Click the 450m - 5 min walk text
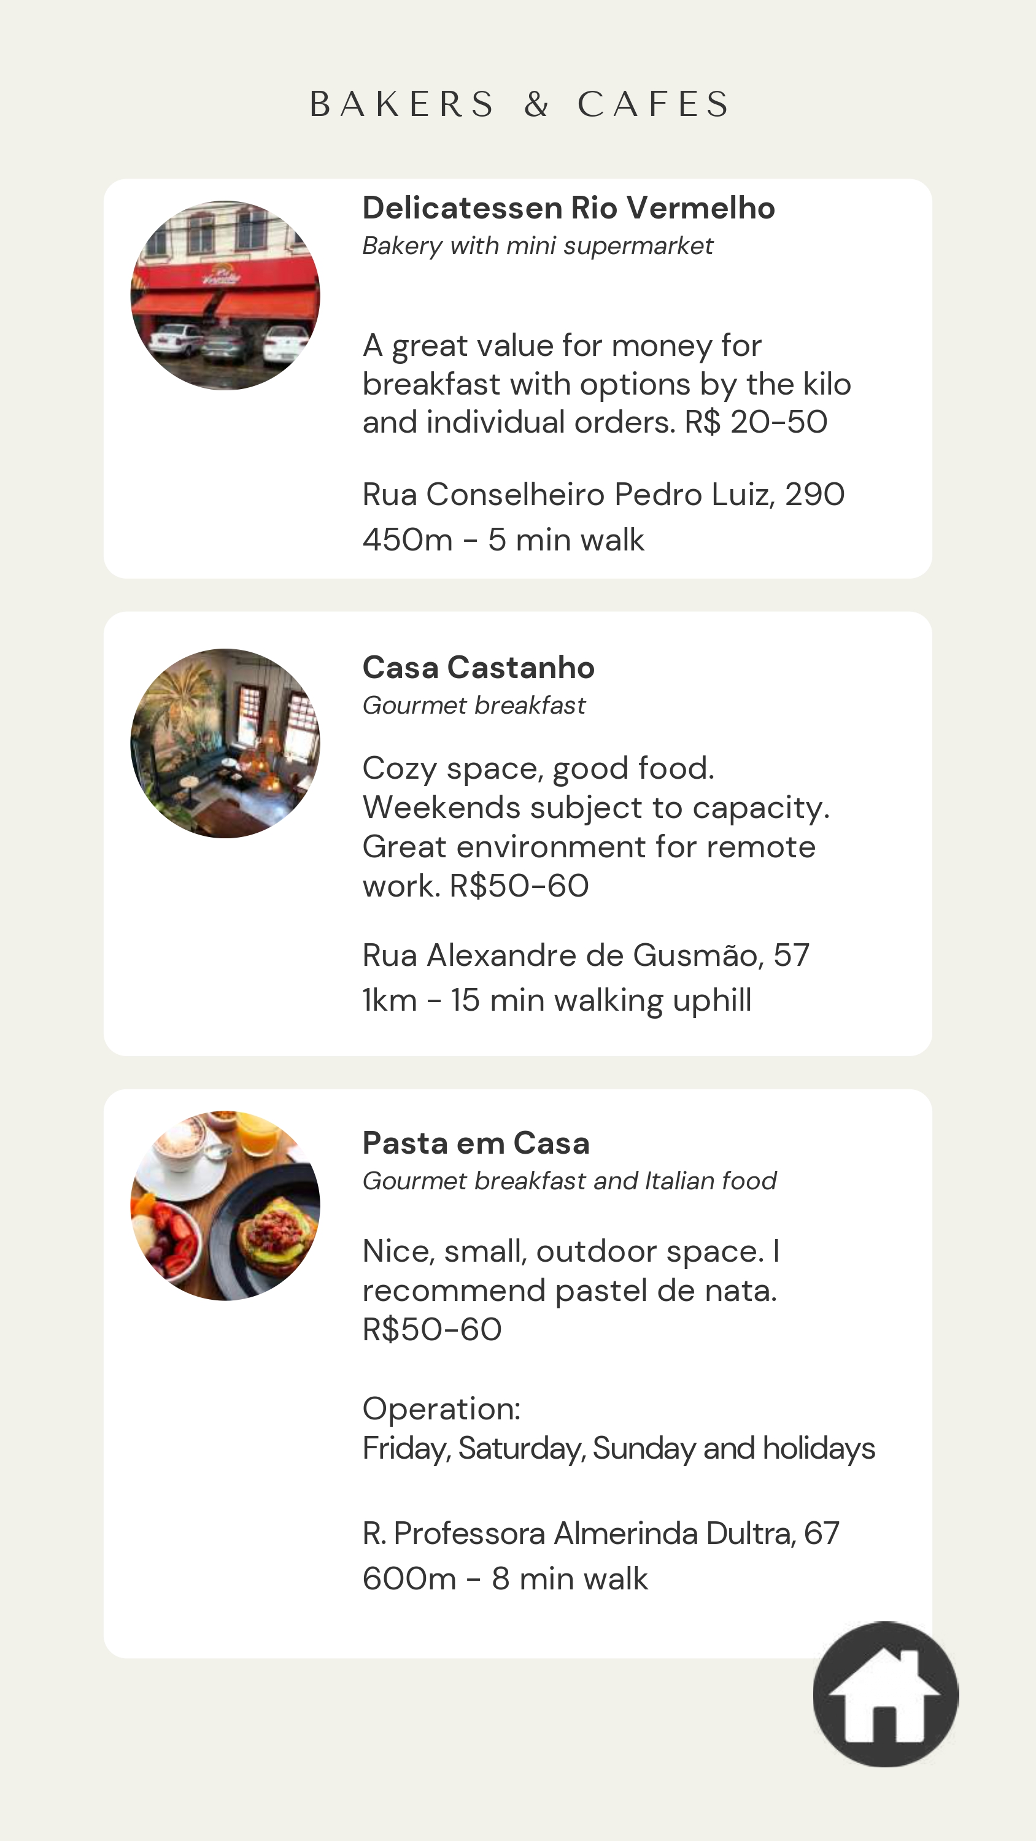 click(503, 540)
